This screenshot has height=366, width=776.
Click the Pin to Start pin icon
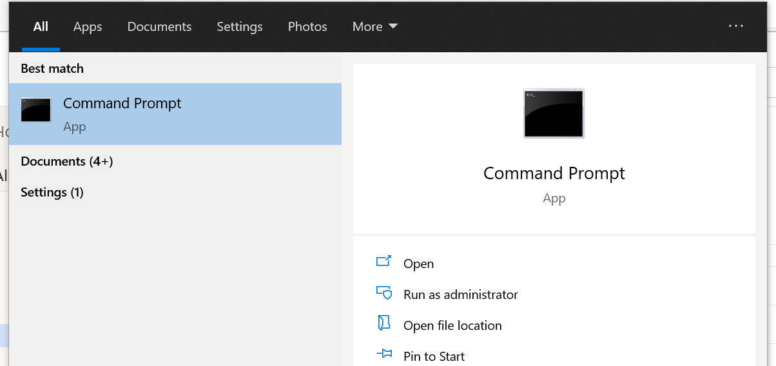click(x=384, y=354)
